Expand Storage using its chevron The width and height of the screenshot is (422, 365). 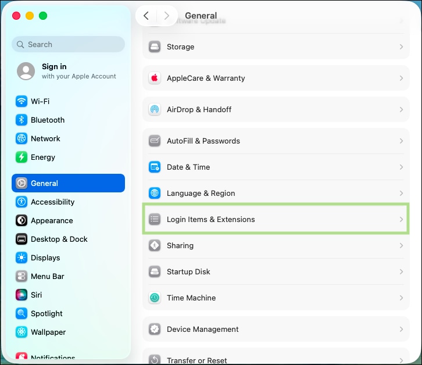pos(401,47)
